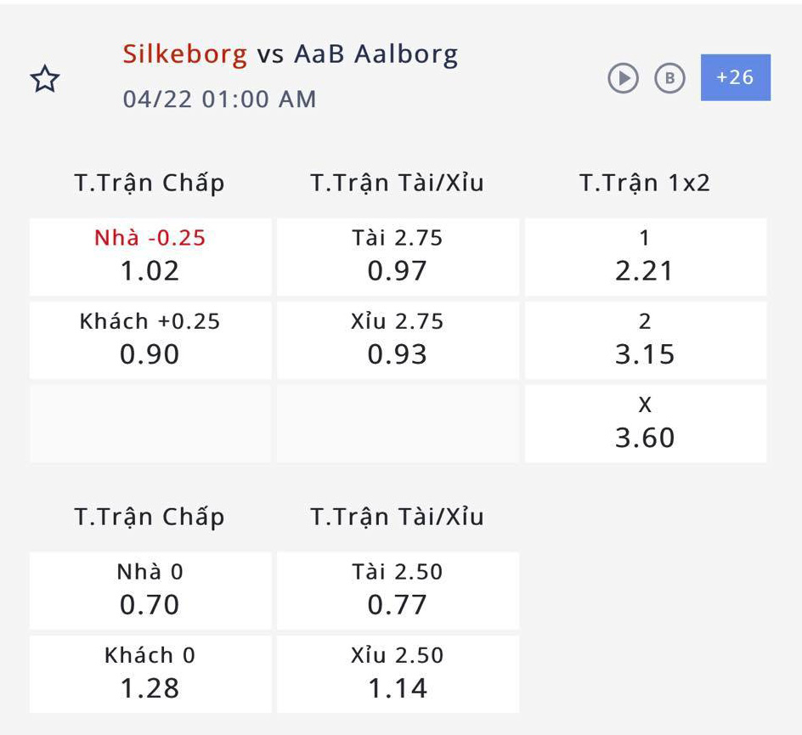Select Khách 0 odds 1.28
Image resolution: width=802 pixels, height=735 pixels.
tap(150, 674)
